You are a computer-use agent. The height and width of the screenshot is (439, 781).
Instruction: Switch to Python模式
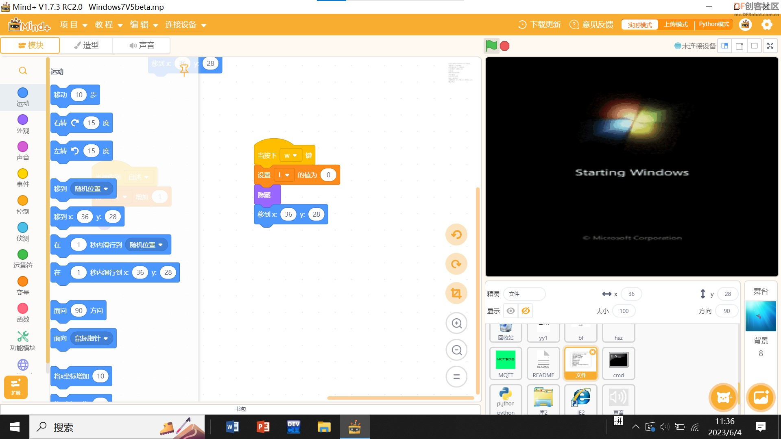(714, 24)
